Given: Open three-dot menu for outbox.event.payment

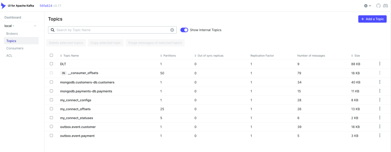Looking at the screenshot, I should pyautogui.click(x=380, y=136).
